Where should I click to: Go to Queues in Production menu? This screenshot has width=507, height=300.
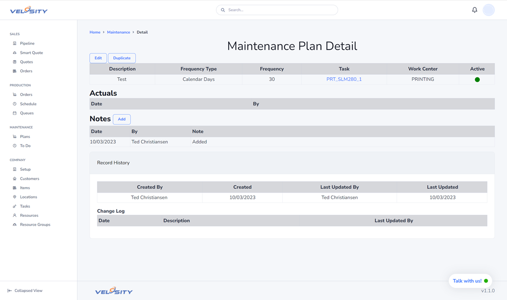click(x=27, y=113)
